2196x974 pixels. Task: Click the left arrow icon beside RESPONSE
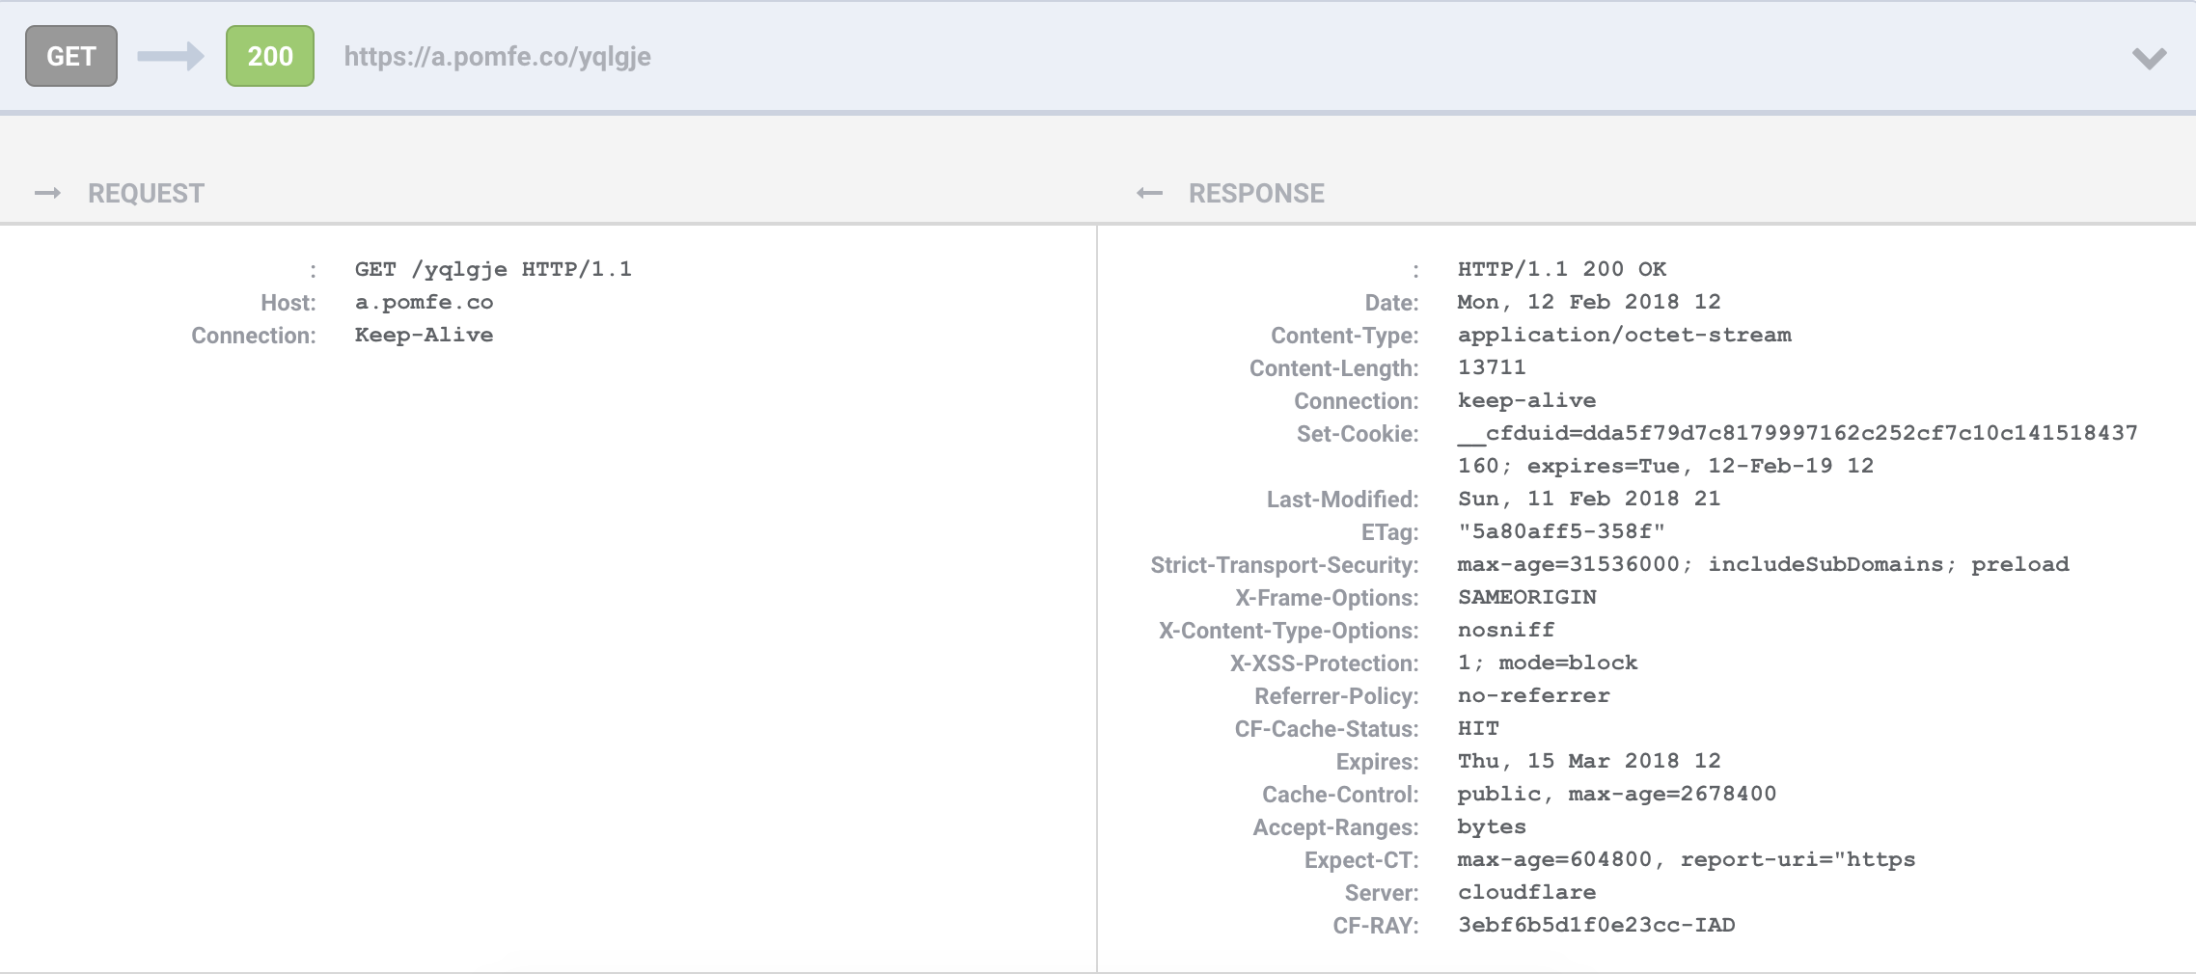[1149, 194]
